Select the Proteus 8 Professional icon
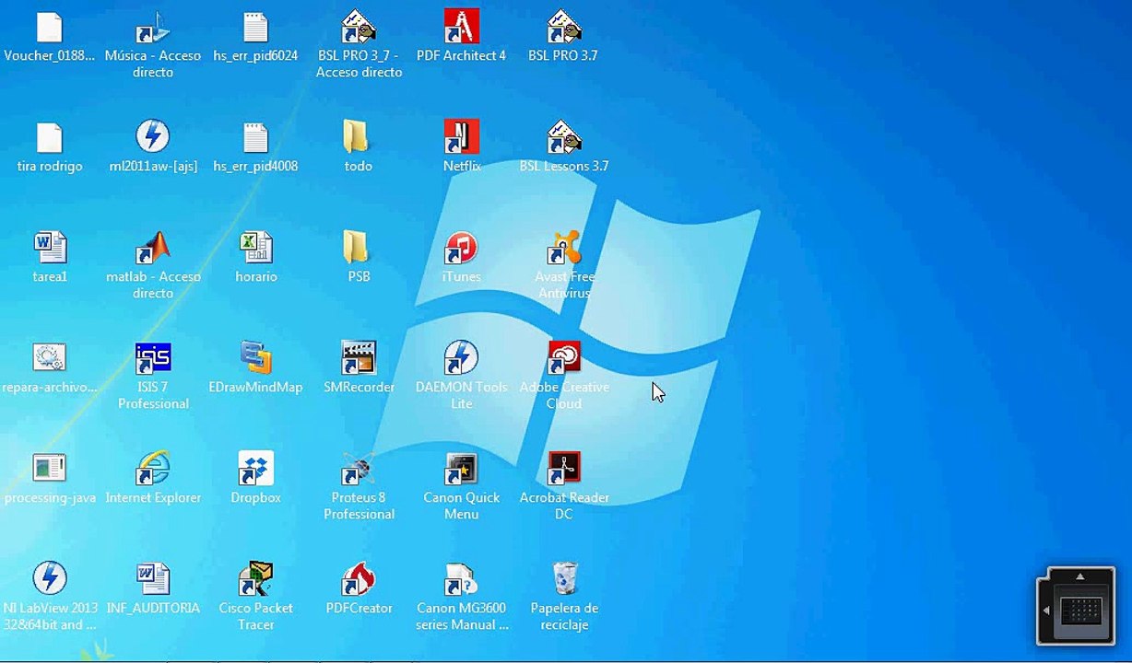 click(357, 468)
